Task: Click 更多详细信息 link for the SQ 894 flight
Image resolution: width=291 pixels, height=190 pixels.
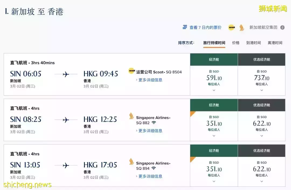Action: coord(150,176)
